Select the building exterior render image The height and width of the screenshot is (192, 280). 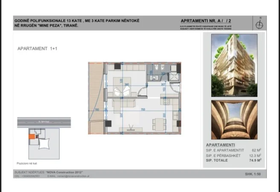pos(234,65)
